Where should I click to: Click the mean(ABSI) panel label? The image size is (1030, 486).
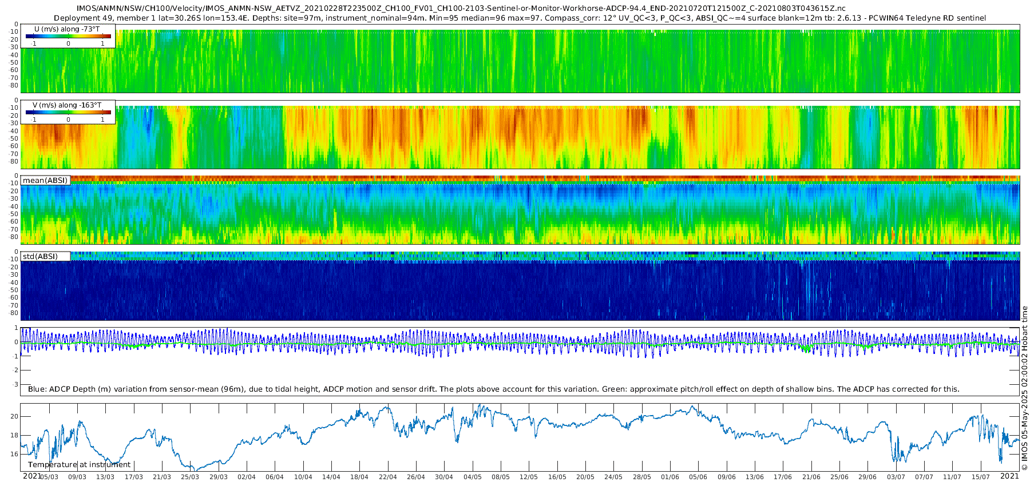coord(45,180)
